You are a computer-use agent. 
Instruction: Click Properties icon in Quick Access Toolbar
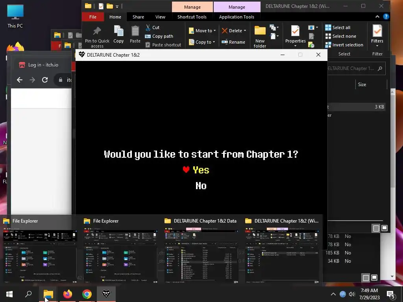pyautogui.click(x=101, y=6)
